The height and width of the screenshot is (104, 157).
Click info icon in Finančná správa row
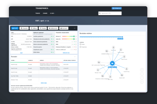53,47
